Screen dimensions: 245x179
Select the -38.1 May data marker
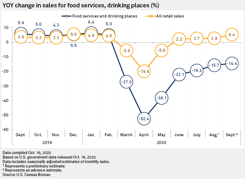[x=161, y=98]
